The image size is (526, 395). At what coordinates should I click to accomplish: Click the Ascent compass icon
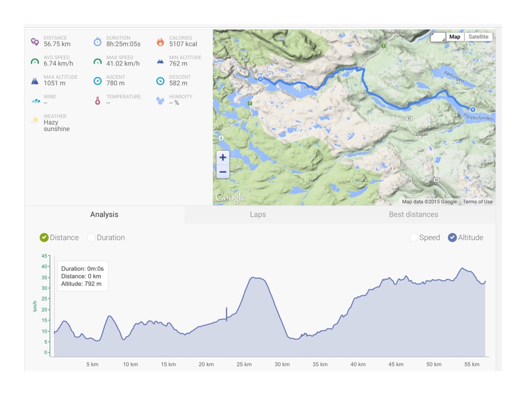click(98, 81)
